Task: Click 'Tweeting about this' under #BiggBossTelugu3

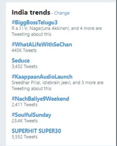Action: tap(32, 34)
